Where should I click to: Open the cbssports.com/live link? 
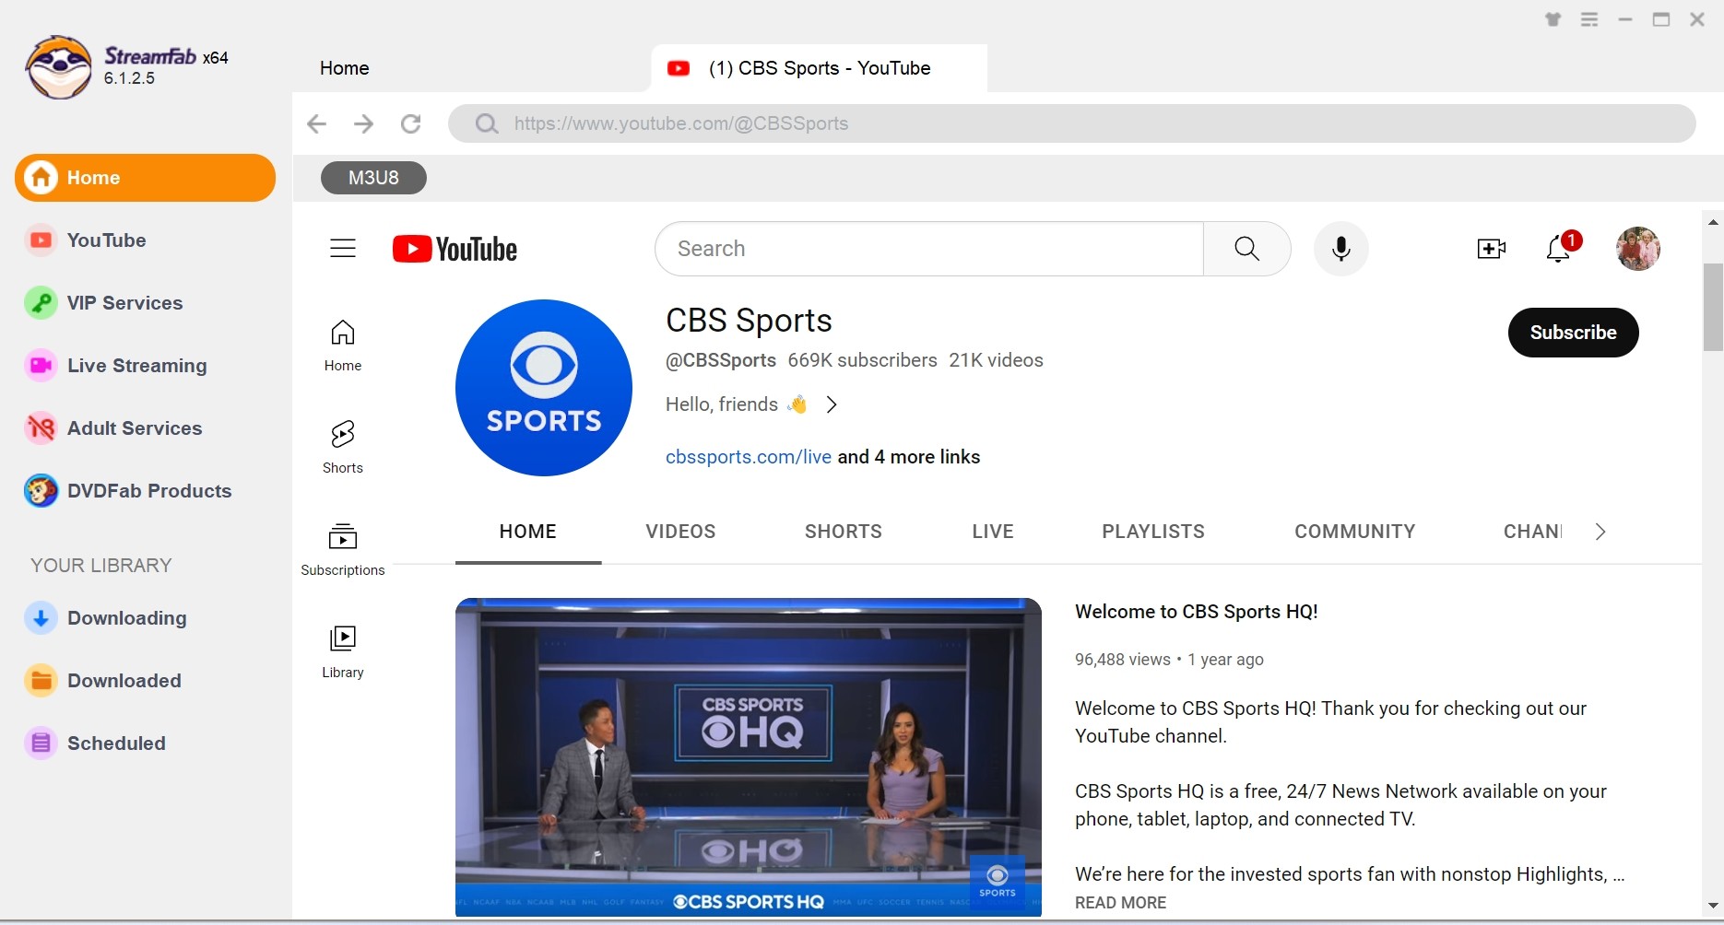(749, 457)
